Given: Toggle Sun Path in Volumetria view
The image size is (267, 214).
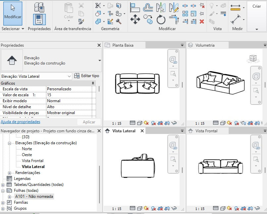Looking at the screenshot, I should pos(229,123).
